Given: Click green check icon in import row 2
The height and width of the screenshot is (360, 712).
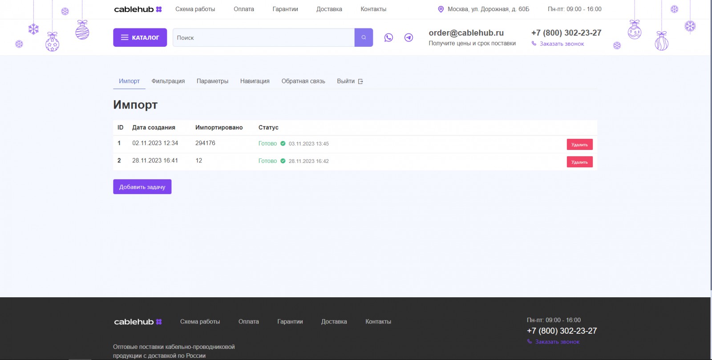Looking at the screenshot, I should click(283, 161).
